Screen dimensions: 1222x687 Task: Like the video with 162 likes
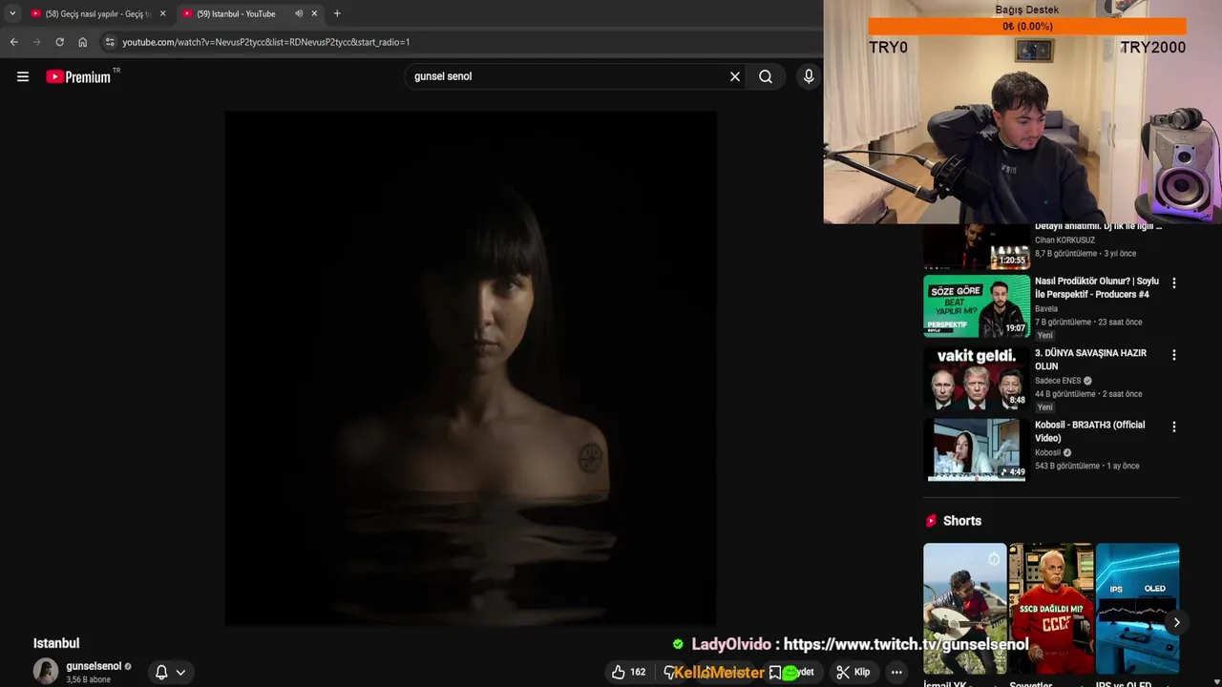(x=629, y=672)
